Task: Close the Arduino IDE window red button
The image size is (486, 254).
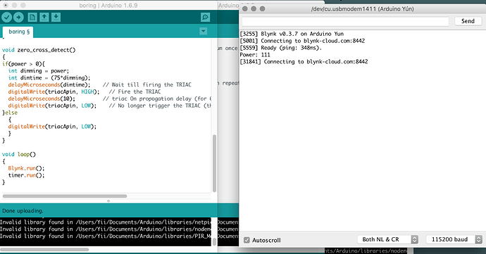Action: point(6,5)
